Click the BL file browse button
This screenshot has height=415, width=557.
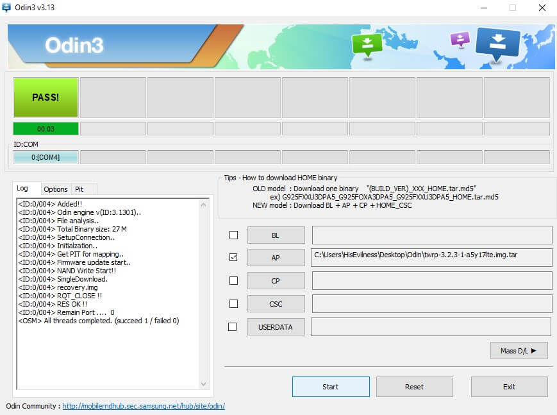[276, 235]
